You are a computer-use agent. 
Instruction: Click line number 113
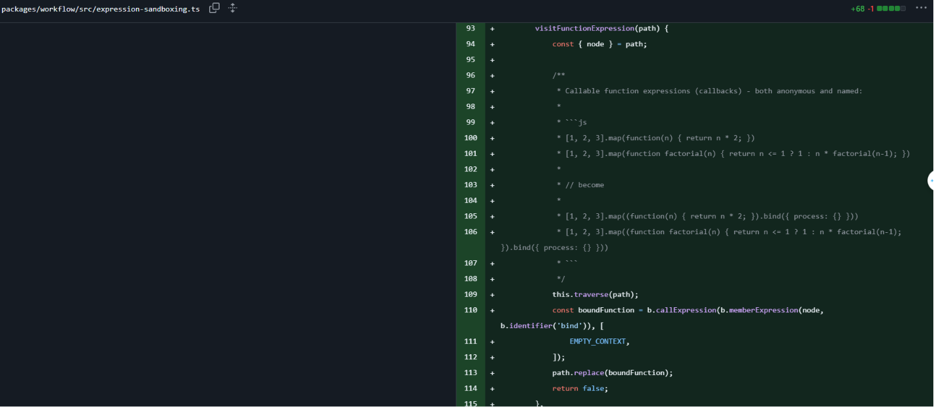471,373
